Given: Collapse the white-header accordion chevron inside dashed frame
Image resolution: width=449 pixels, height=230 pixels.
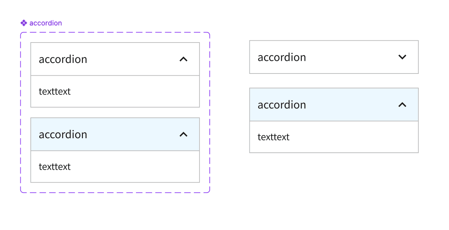Looking at the screenshot, I should coord(183,59).
